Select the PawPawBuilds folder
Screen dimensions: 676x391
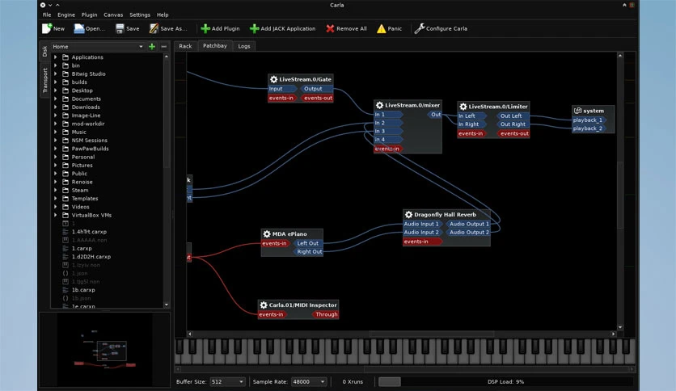(90, 149)
